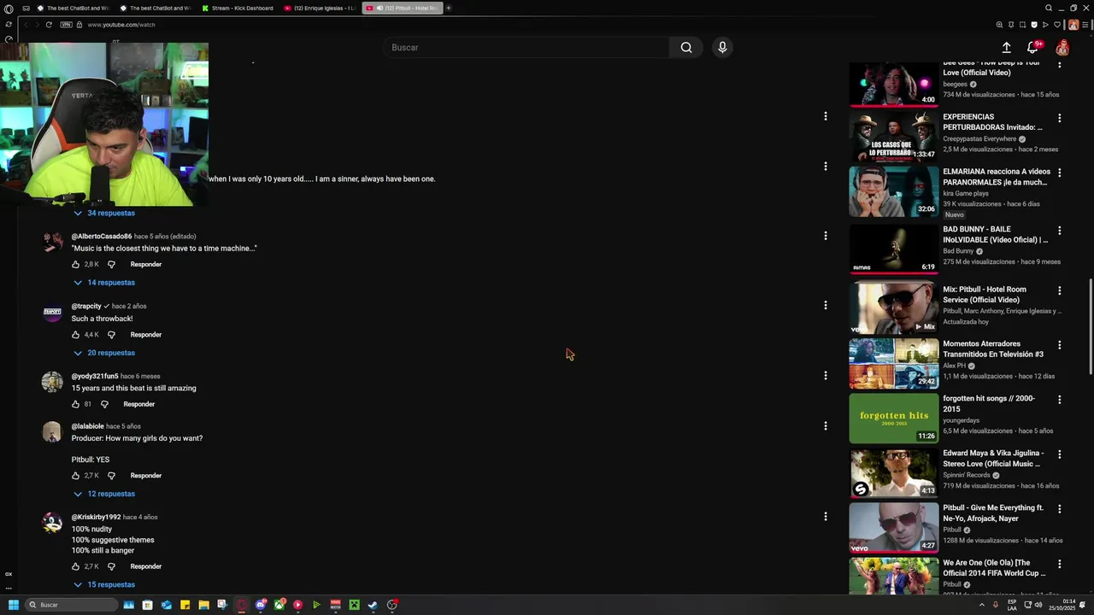Open options menu for trapcity comment
Screen dimensions: 1094x615
click(x=825, y=305)
